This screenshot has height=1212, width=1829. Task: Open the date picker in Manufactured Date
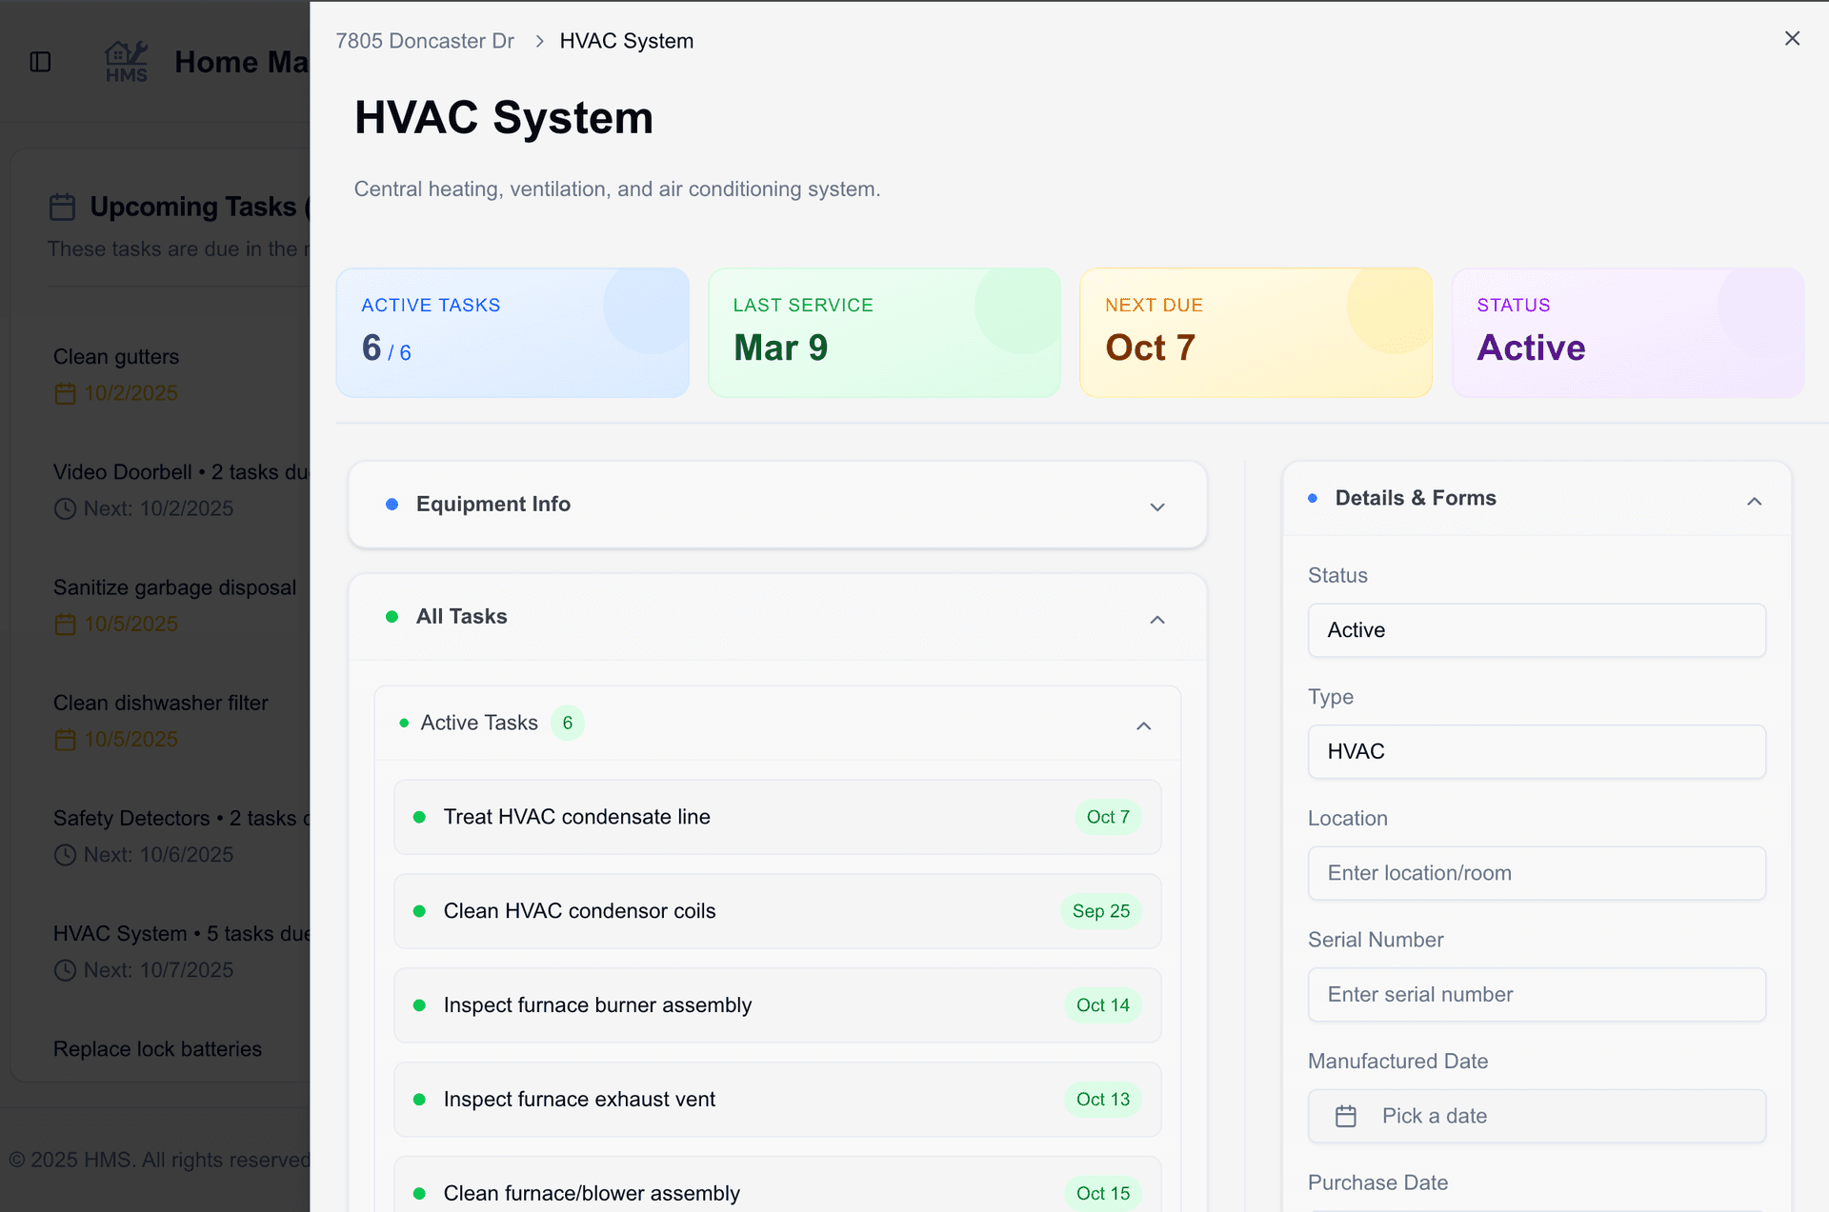[1346, 1115]
